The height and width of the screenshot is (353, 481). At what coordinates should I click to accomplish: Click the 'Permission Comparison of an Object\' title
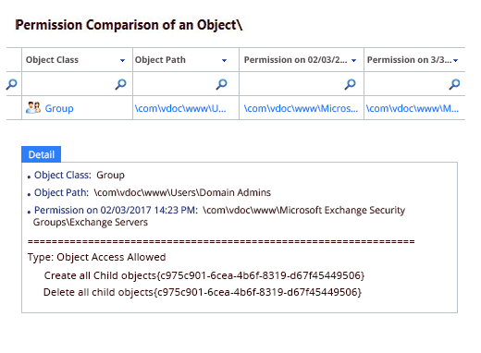pos(129,25)
